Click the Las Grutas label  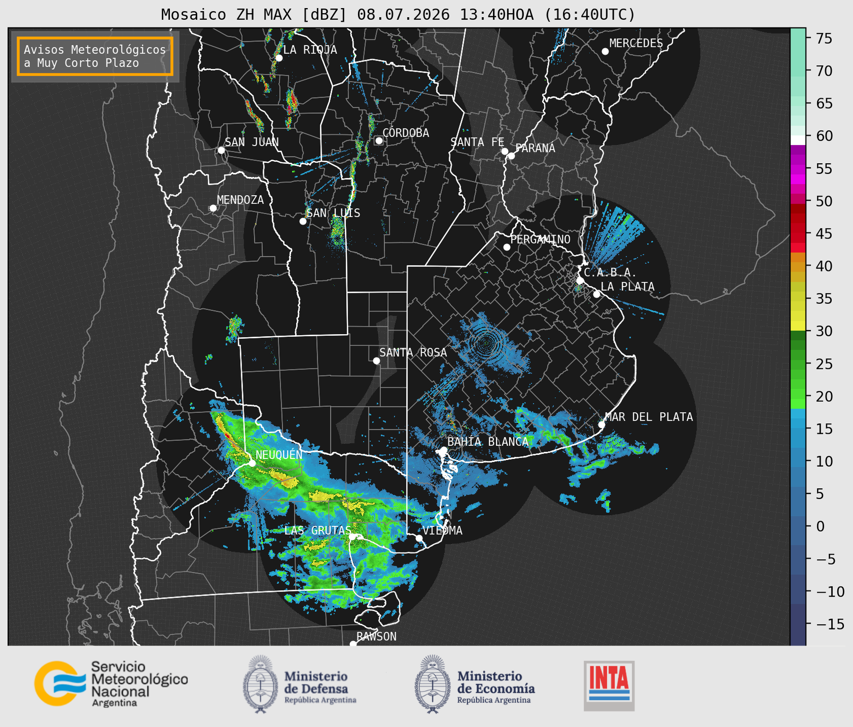point(317,530)
